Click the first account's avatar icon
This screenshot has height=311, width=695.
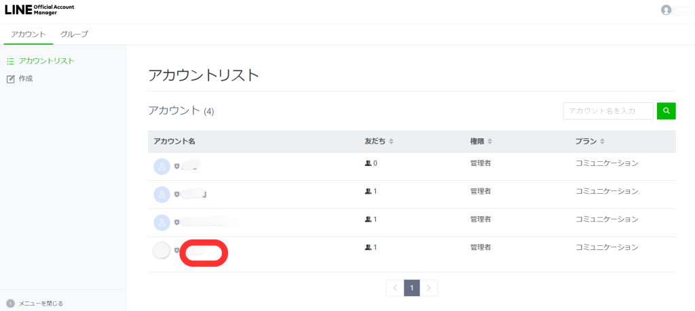point(162,166)
